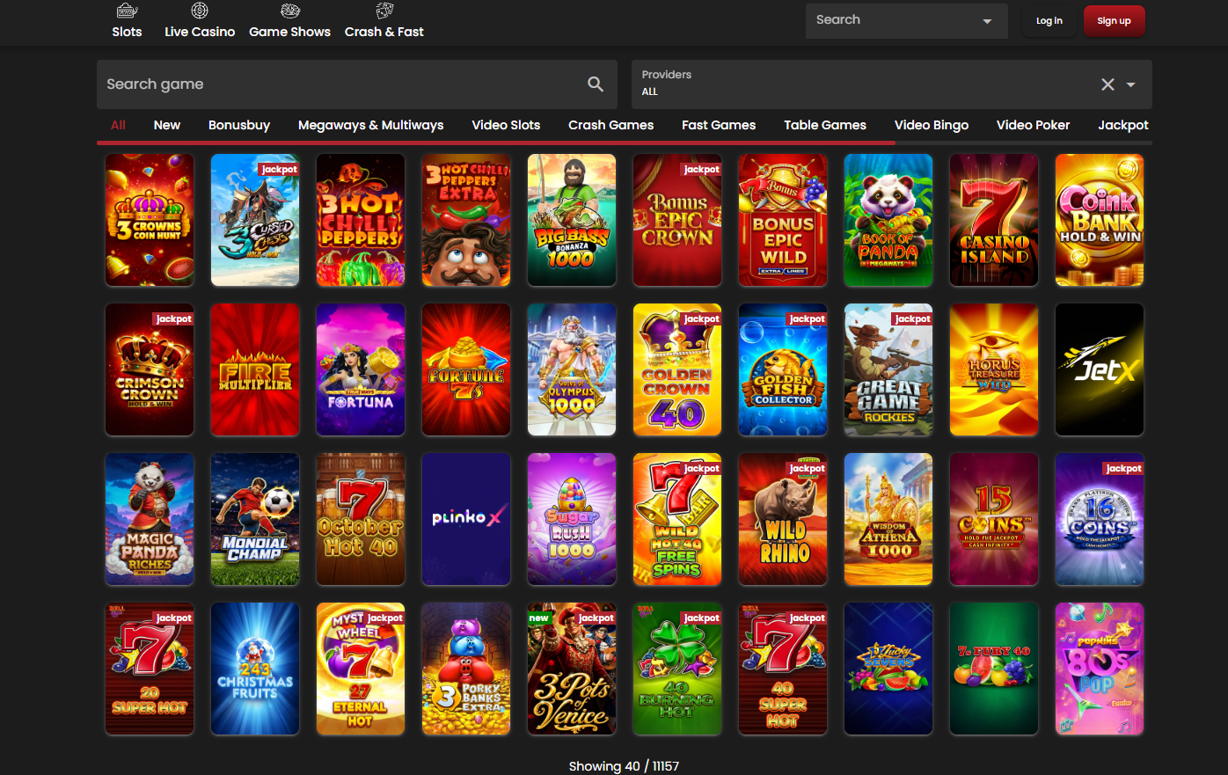Launch the 243 Christmas Fruits game
The width and height of the screenshot is (1228, 775).
(255, 669)
